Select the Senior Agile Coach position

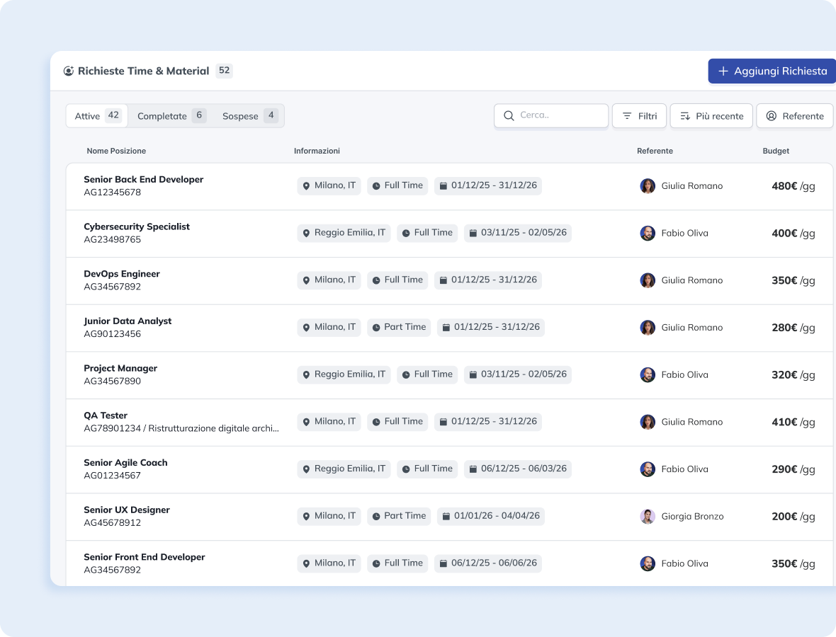[125, 463]
